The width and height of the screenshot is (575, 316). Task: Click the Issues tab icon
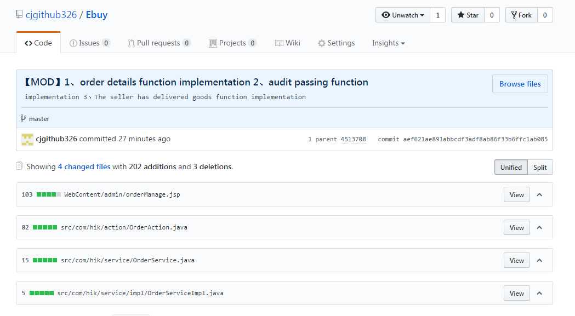pos(73,43)
